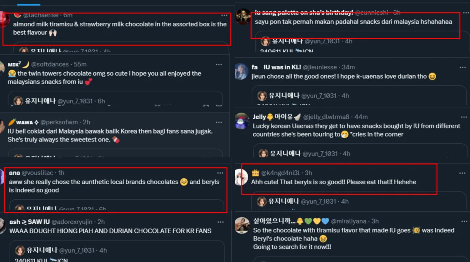The image size is (470, 262).
Task: Show more options for @jieuniesse tweet
Action: tap(462, 67)
